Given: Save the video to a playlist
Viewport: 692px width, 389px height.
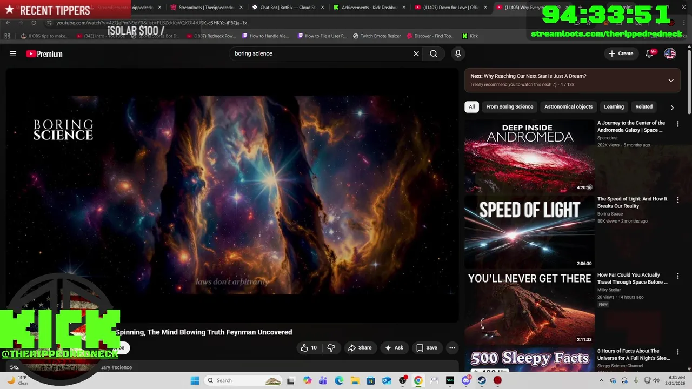Looking at the screenshot, I should click(x=427, y=347).
